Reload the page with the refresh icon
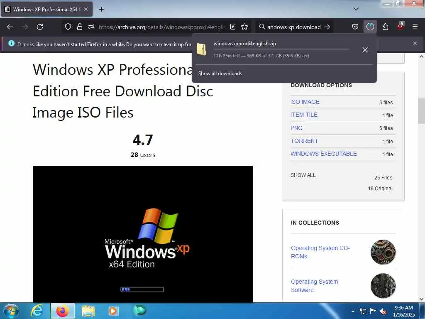 (40, 27)
